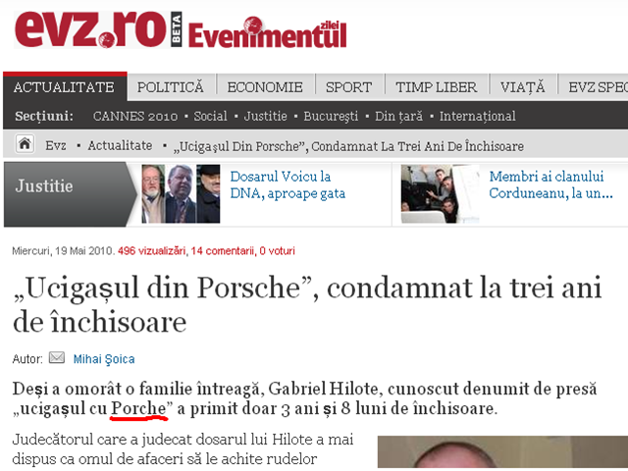Select the Social subsection
628x471 pixels.
210,116
